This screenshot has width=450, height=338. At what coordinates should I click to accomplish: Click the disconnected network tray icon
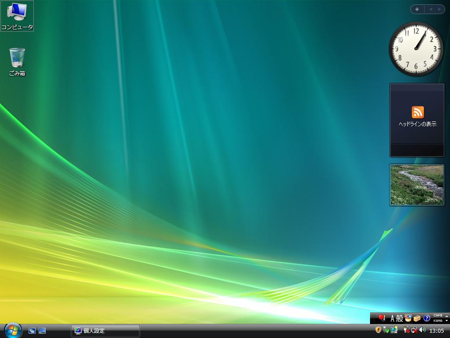click(414, 330)
